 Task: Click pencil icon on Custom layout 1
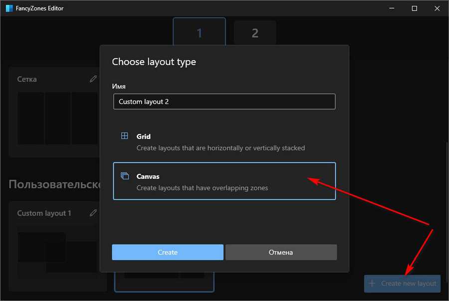click(93, 213)
